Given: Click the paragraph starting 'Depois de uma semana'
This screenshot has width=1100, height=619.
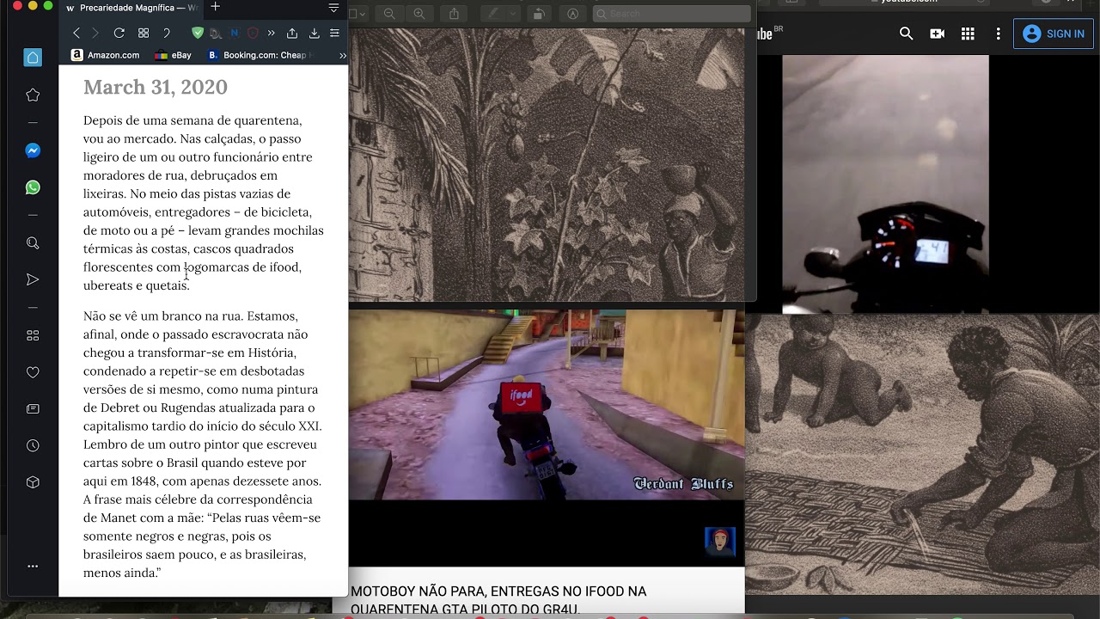Looking at the screenshot, I should tap(203, 203).
